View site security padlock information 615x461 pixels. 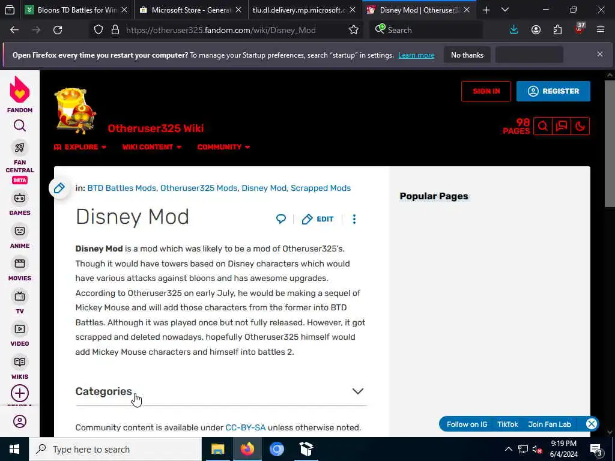coord(115,30)
